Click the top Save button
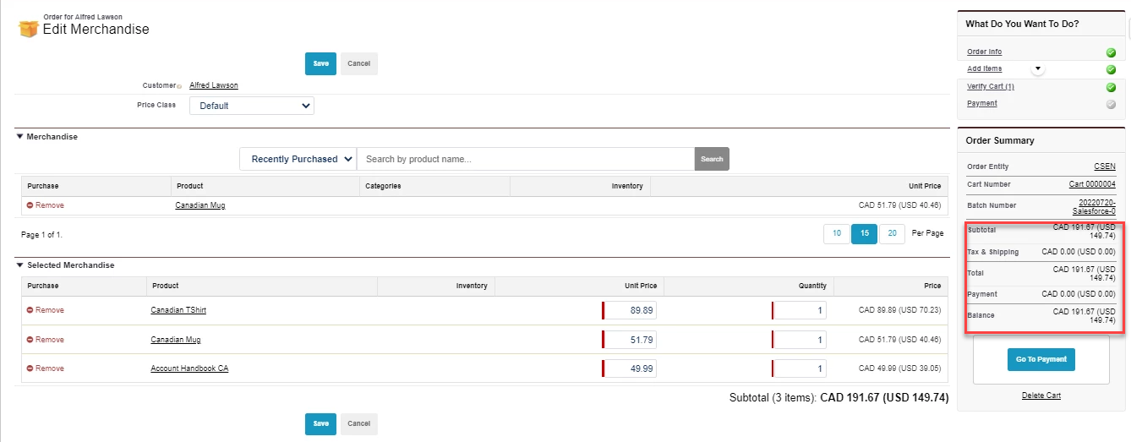1131x442 pixels. coord(320,63)
